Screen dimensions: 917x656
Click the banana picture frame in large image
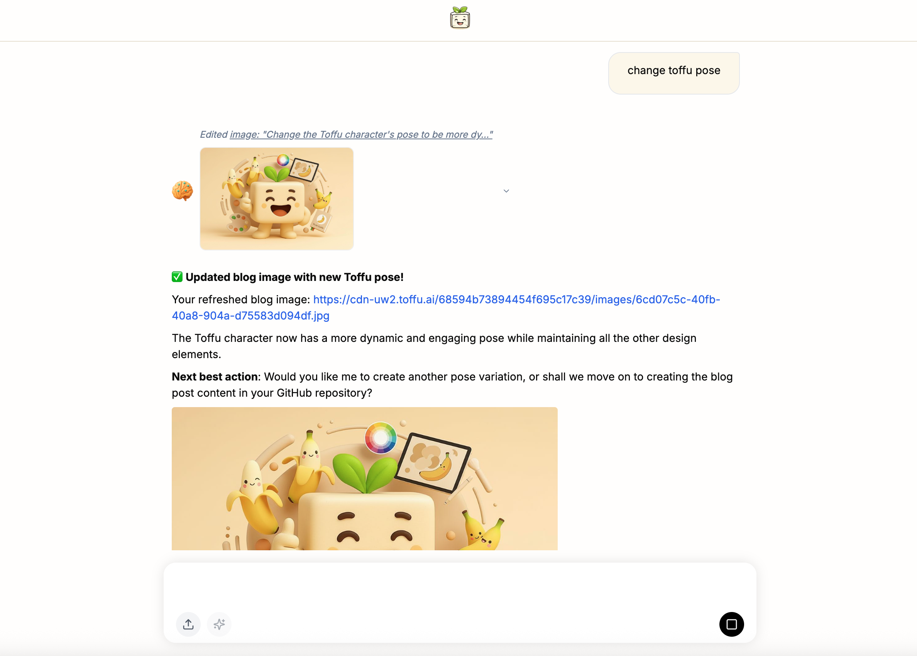point(432,463)
